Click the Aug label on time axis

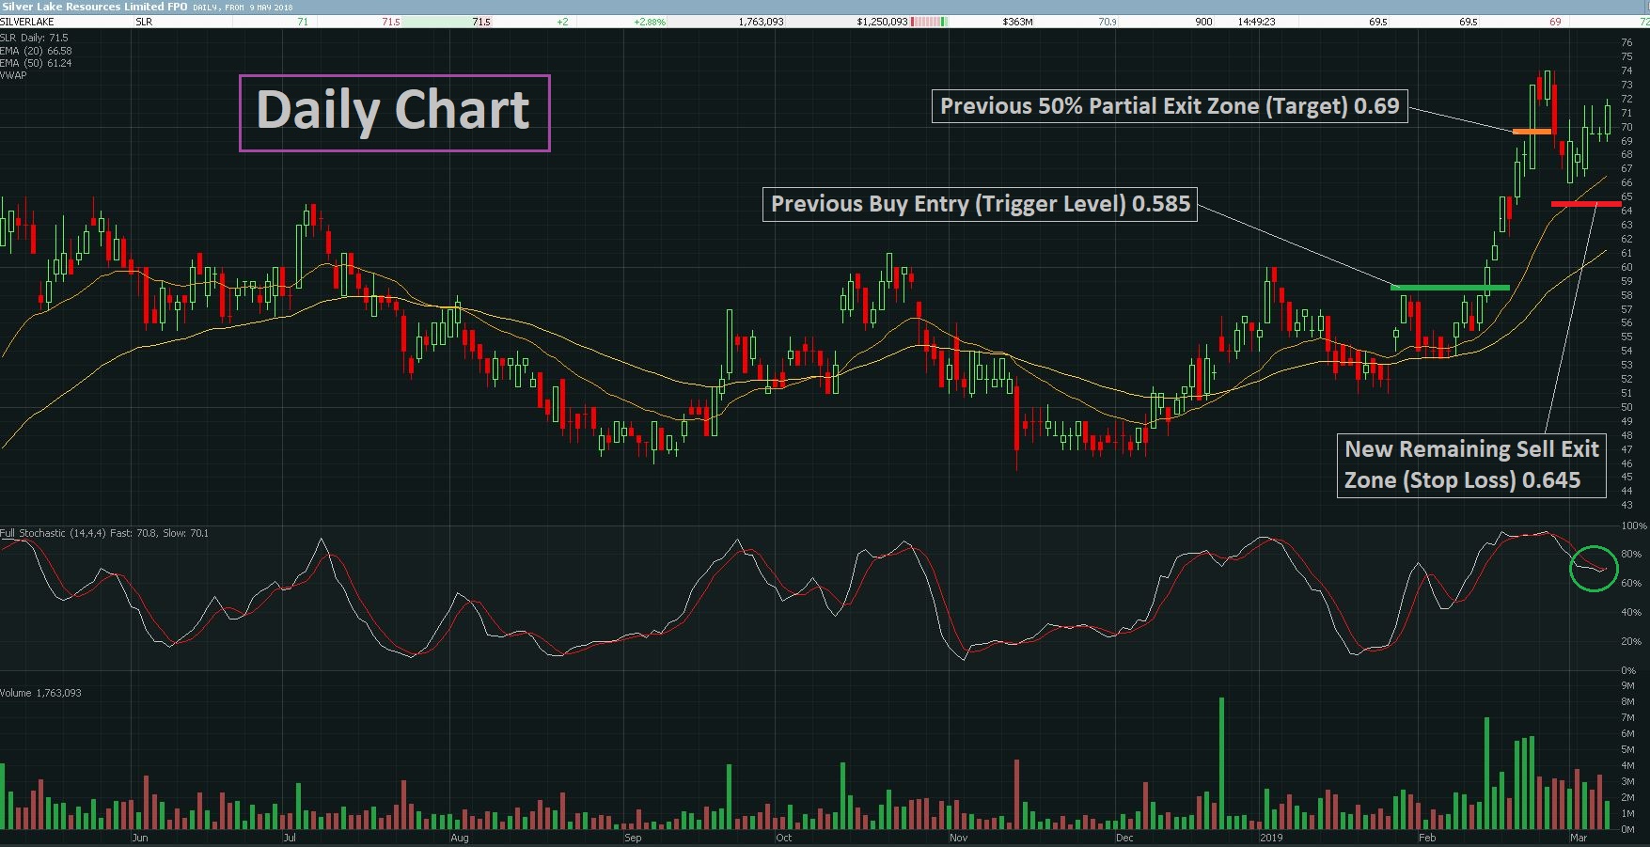[x=460, y=838]
